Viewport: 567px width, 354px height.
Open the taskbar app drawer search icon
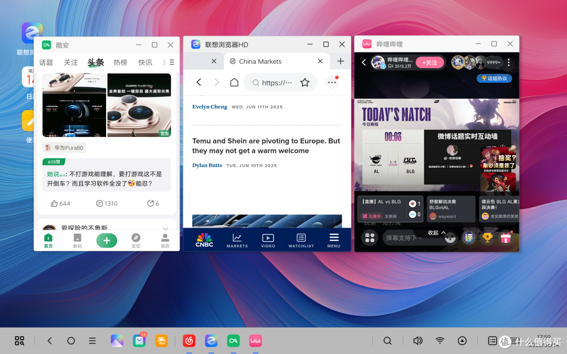pyautogui.click(x=19, y=341)
